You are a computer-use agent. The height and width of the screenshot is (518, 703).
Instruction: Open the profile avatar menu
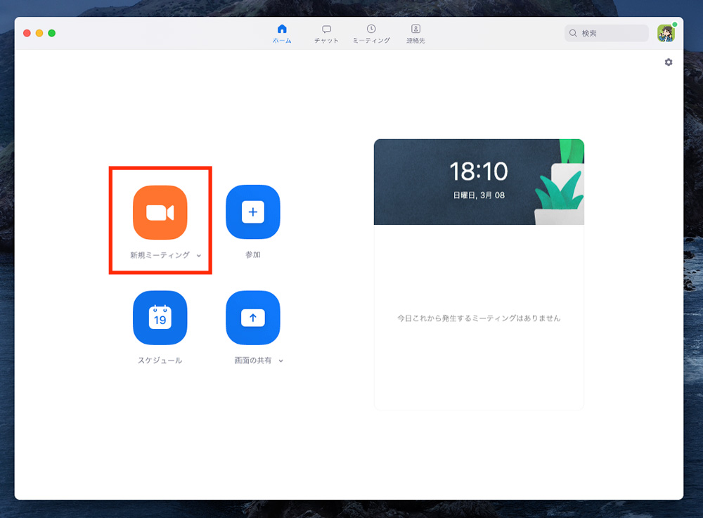pyautogui.click(x=666, y=33)
